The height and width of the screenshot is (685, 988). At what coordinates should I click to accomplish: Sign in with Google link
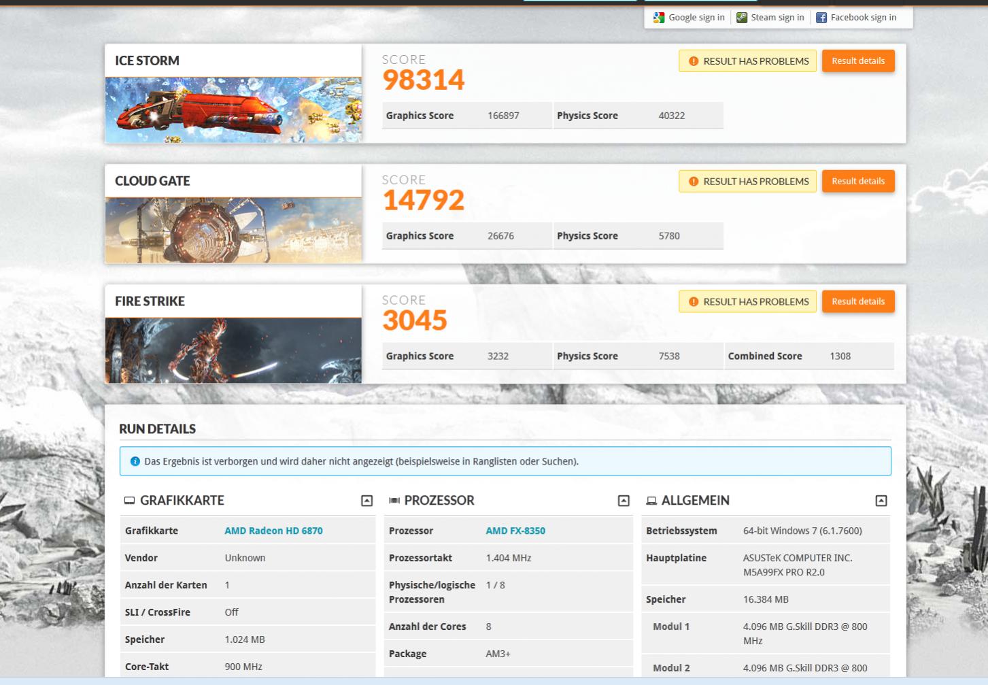[696, 18]
